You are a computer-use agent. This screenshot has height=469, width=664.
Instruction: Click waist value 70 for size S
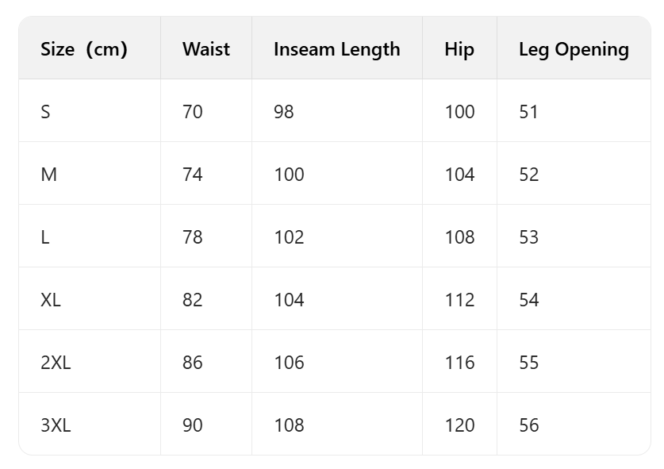coord(192,112)
